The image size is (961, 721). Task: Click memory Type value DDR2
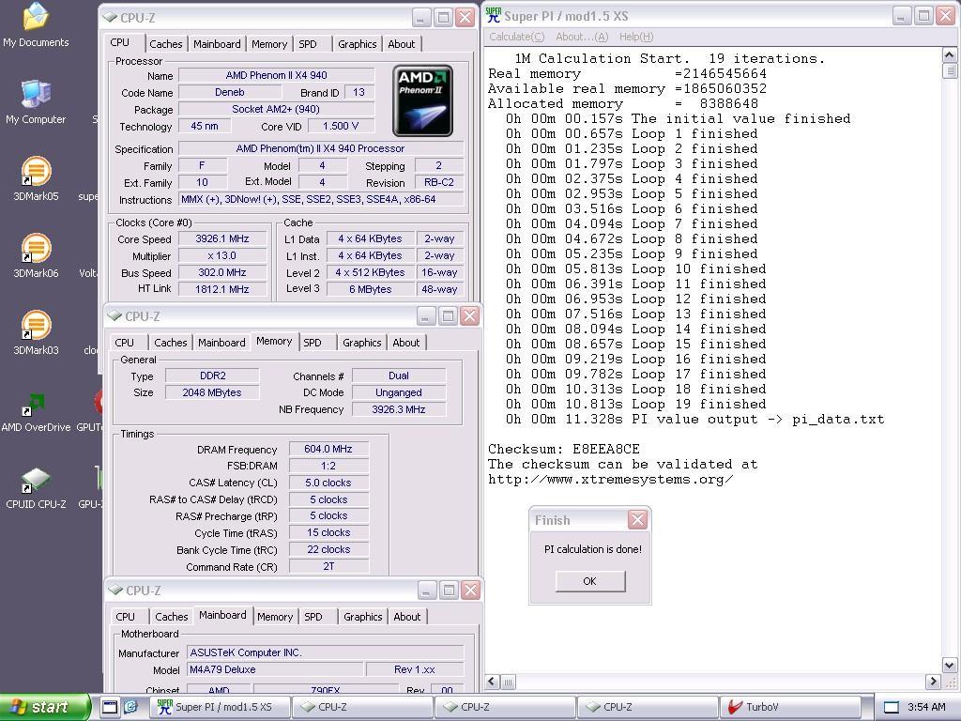click(213, 376)
